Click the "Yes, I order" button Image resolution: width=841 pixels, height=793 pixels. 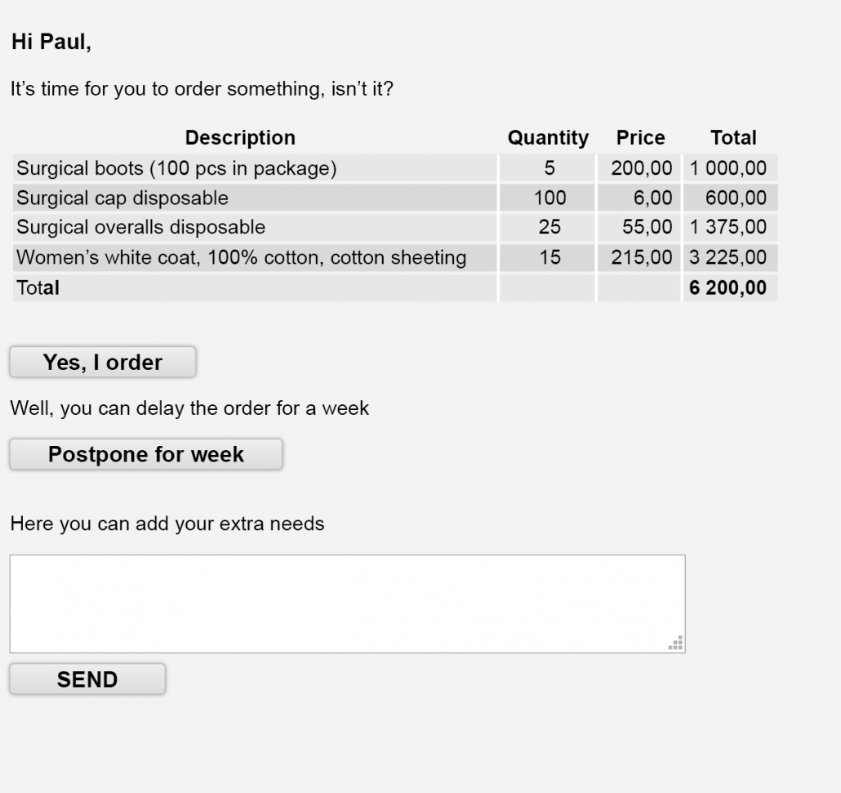(x=103, y=363)
